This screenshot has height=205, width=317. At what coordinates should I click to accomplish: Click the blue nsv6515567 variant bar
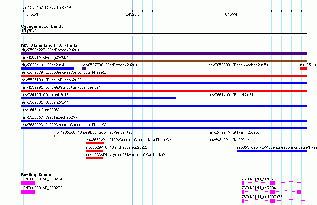point(164,121)
